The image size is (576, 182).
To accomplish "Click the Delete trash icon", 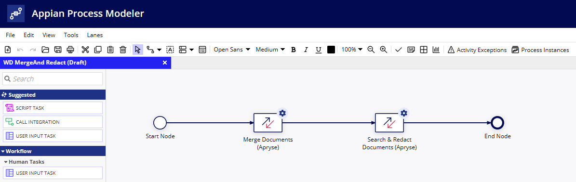I will point(123,50).
